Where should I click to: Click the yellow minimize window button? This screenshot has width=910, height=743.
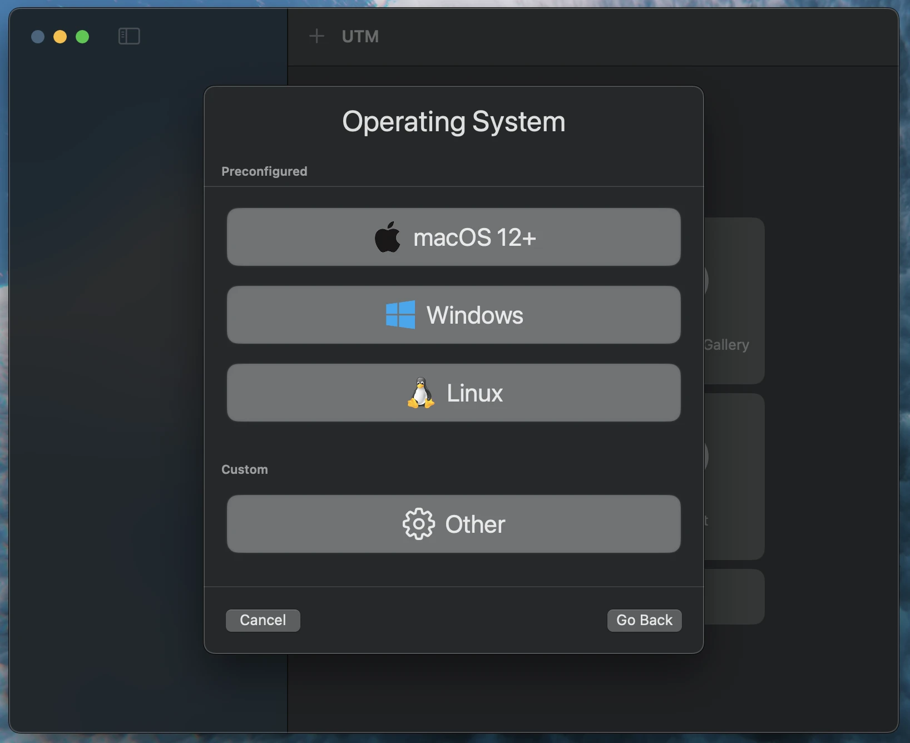pyautogui.click(x=60, y=37)
